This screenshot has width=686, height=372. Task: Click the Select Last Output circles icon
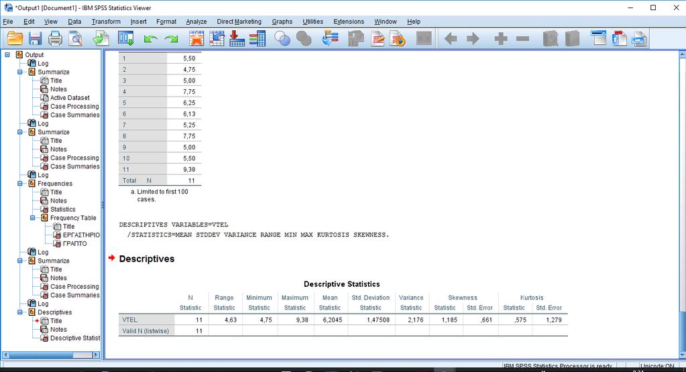282,38
